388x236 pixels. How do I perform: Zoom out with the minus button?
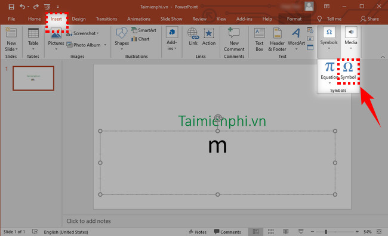pos(312,232)
